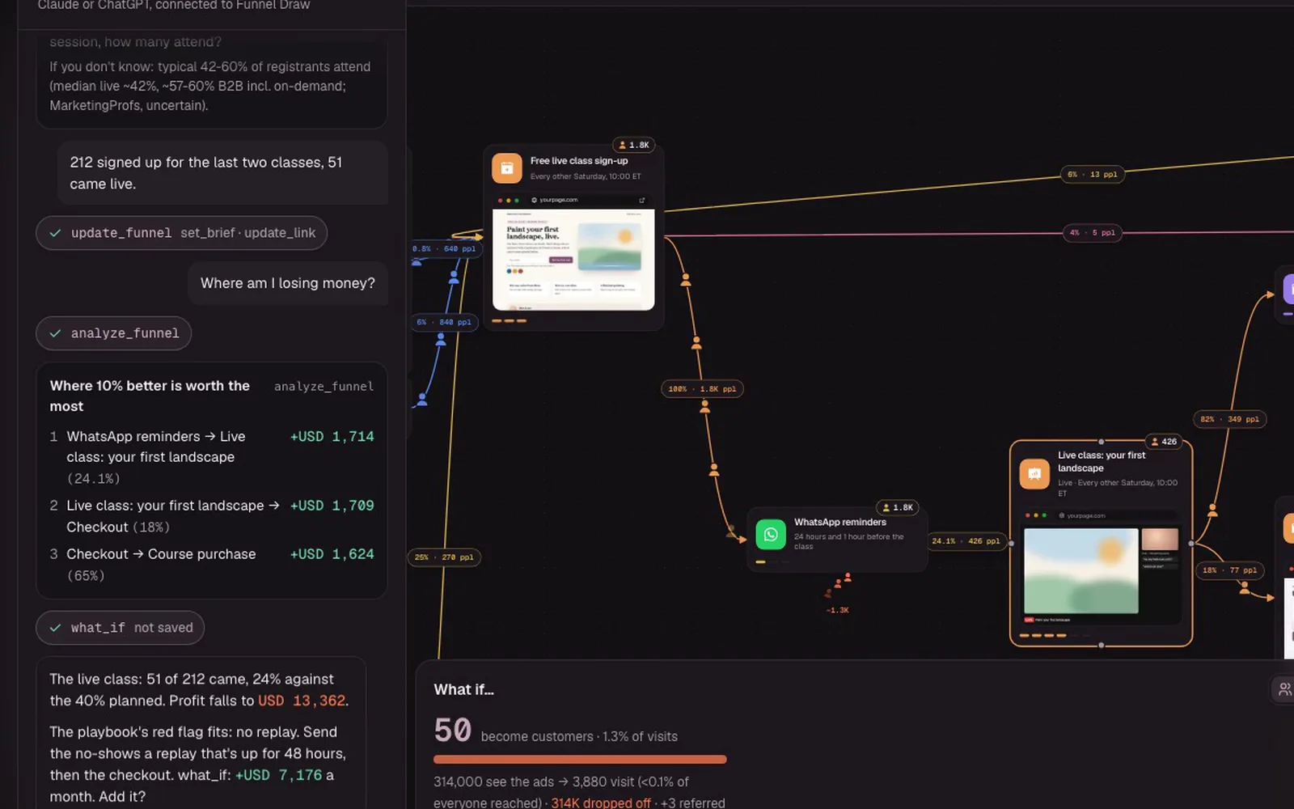The width and height of the screenshot is (1294, 809).
Task: Click the live class node orange icon
Action: [x=1034, y=474]
